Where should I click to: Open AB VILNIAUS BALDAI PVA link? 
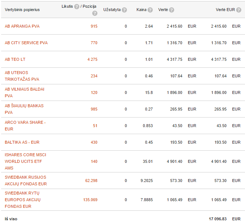coord(24,92)
